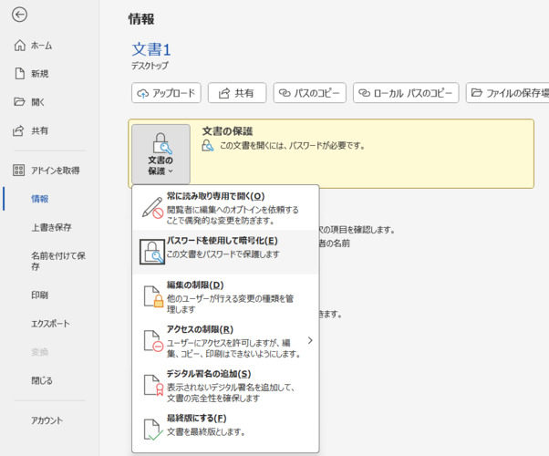The height and width of the screenshot is (456, 549).
Task: Click the 文書の保護 heading in yellow panel
Action: tap(228, 131)
